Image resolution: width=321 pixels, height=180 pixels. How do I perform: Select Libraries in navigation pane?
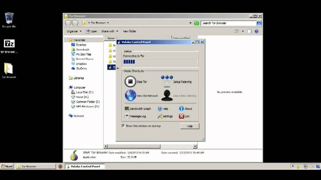pos(76,78)
